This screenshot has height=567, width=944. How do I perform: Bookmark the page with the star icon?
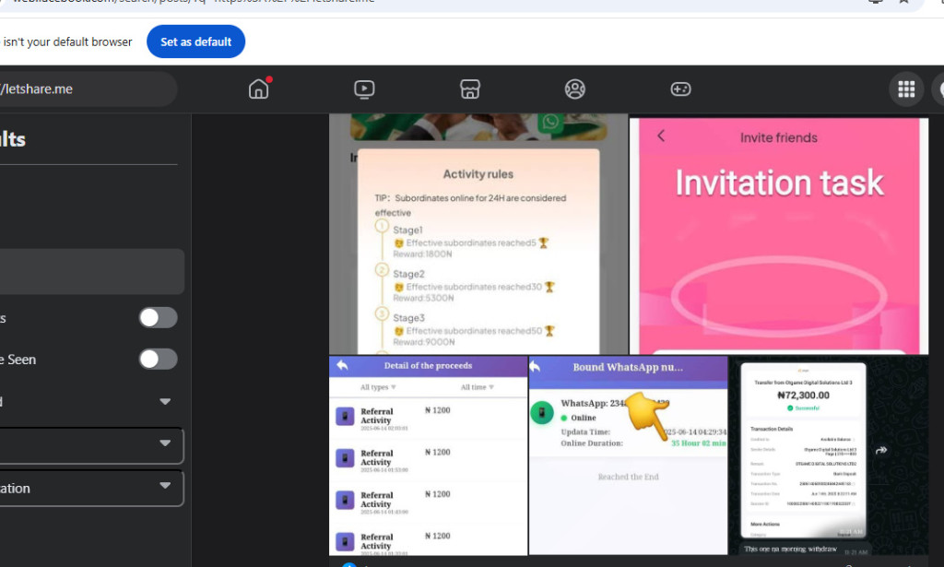coord(904,3)
